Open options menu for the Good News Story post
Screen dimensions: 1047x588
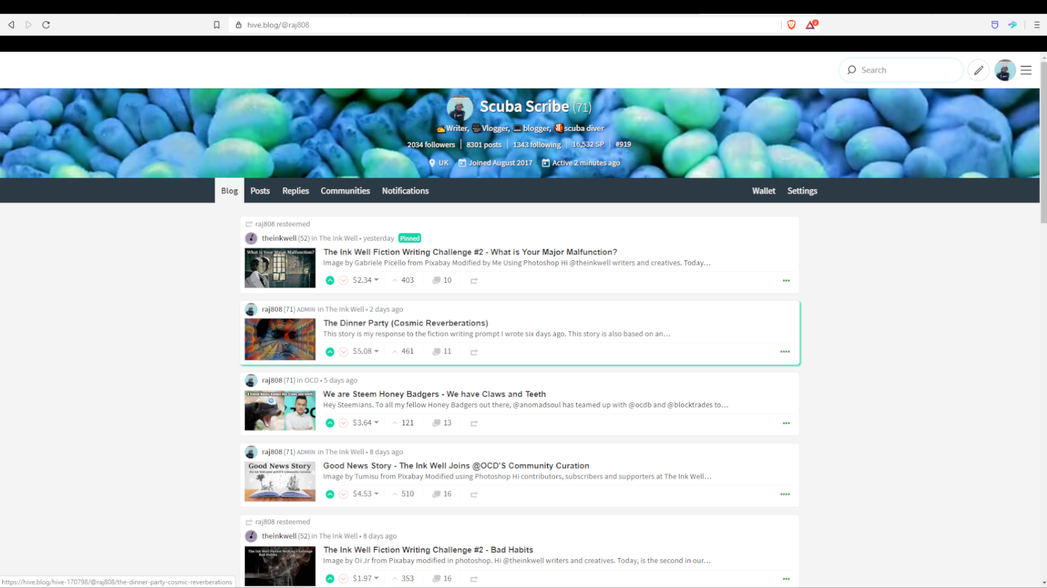pos(785,494)
